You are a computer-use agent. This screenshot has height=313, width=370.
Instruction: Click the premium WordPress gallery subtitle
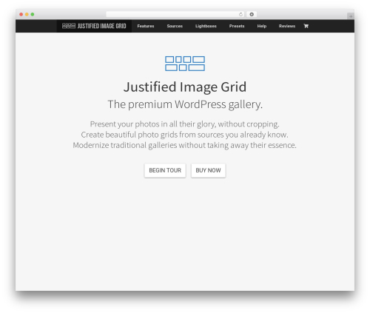coord(185,104)
